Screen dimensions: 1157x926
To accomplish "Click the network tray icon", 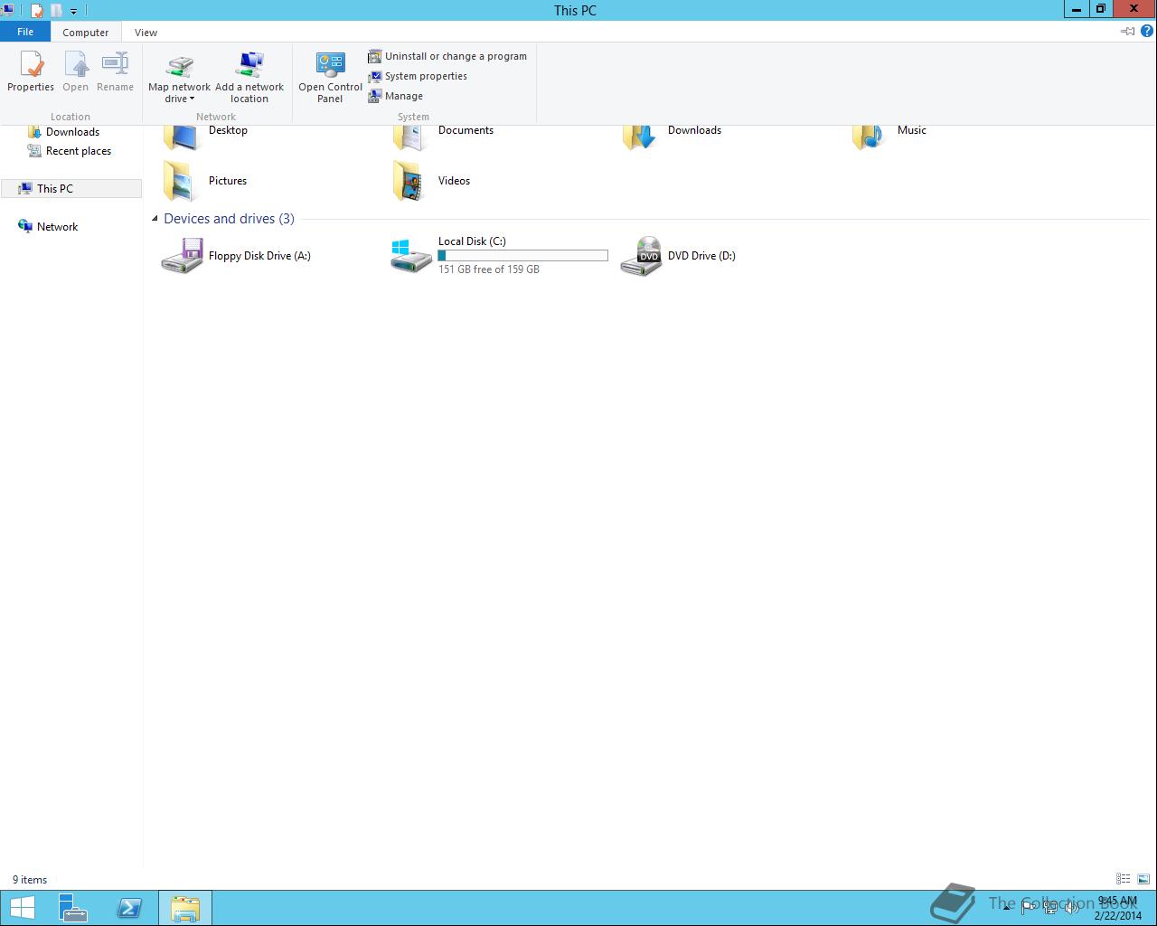I will click(x=1050, y=908).
